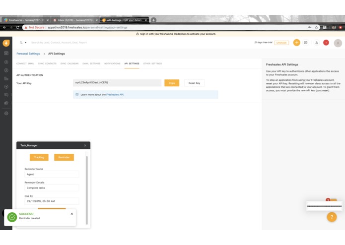Open the Freshsales API link
Viewport: 345px width, 245px height.
tap(115, 95)
